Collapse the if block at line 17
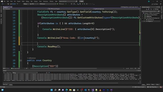 pos(21,24)
